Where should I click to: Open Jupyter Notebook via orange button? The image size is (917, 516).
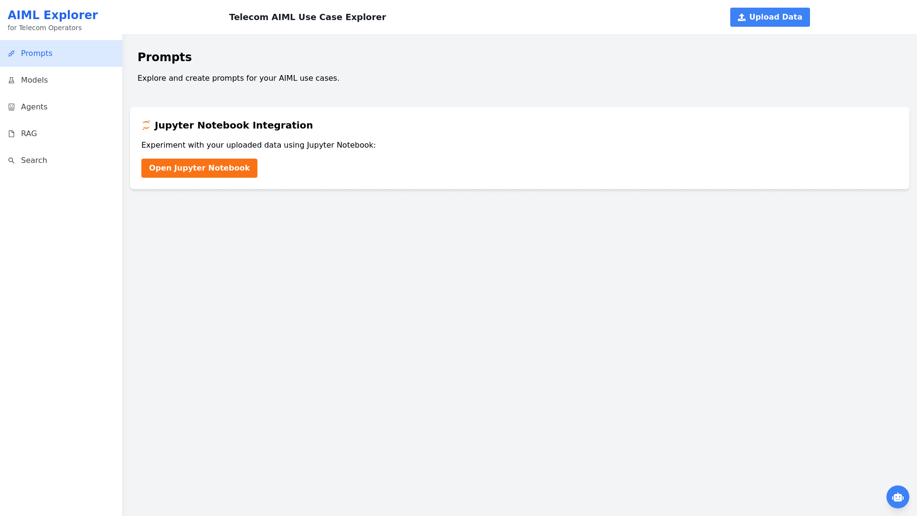199,168
